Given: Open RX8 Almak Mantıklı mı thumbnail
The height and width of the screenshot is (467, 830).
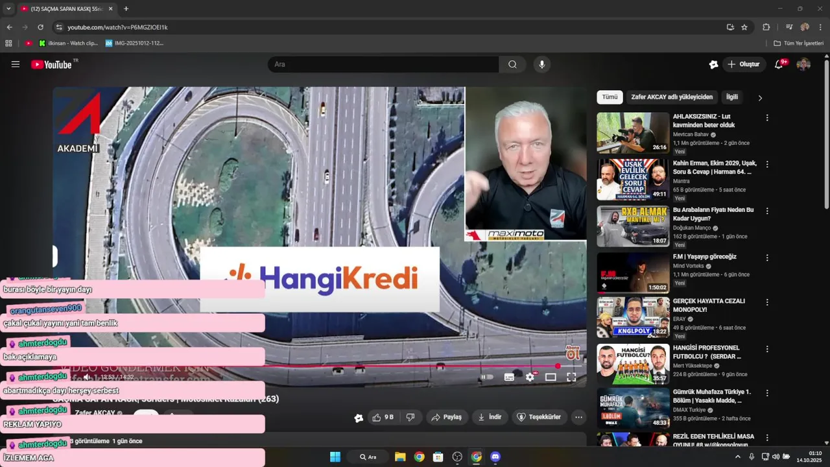Looking at the screenshot, I should (633, 226).
